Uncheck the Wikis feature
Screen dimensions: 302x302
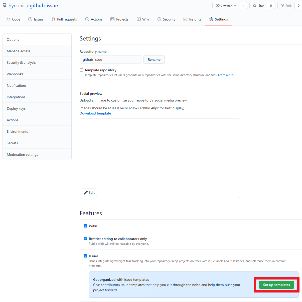[86, 226]
